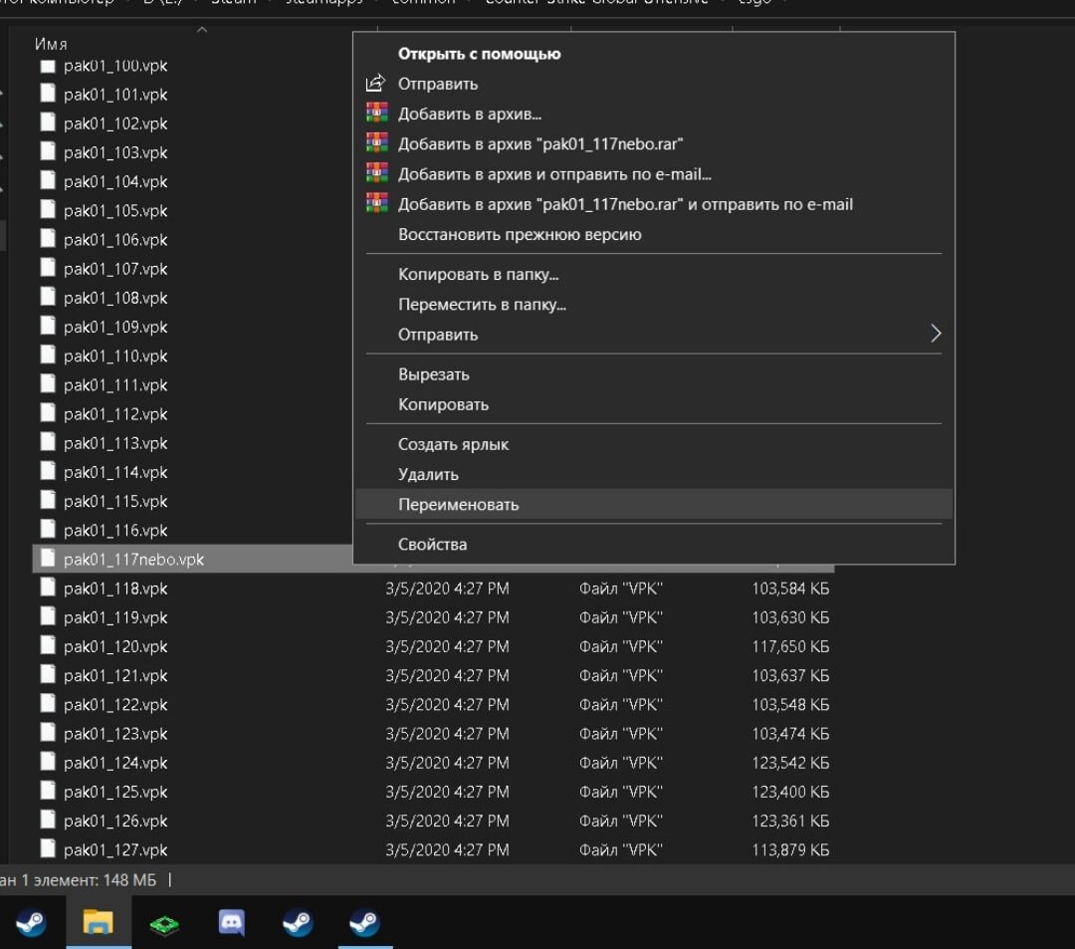Click the file icon of pak01_127.vpk

(x=47, y=849)
